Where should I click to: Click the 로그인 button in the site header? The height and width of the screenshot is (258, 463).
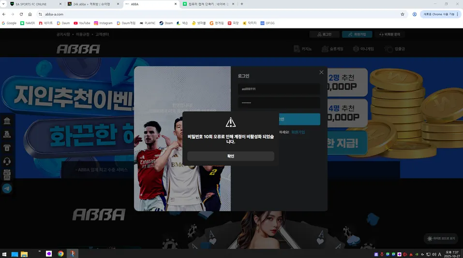(x=324, y=34)
